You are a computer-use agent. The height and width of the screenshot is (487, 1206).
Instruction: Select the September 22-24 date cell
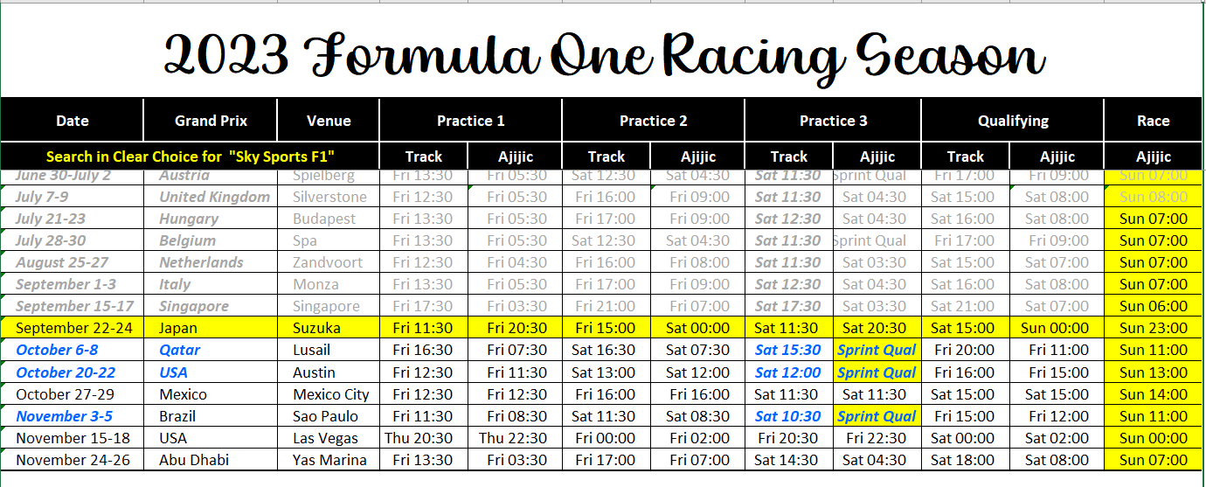pyautogui.click(x=72, y=328)
